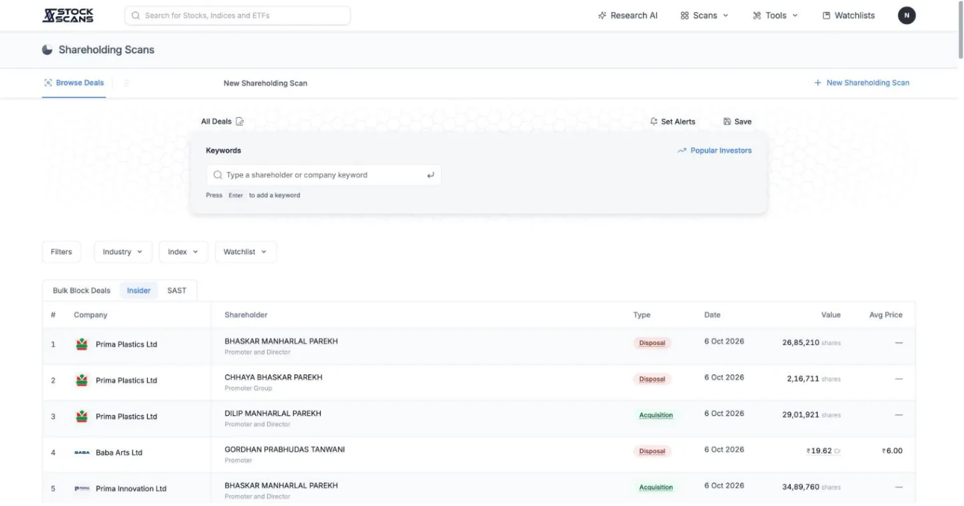Click Prima Plastics Ltd in Dilip Manharlal Parekh row
The image size is (964, 506).
coord(126,416)
